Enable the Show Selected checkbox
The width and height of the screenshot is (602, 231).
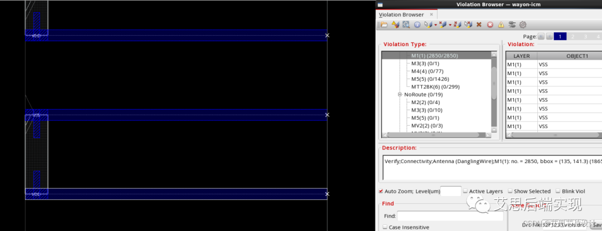pyautogui.click(x=511, y=191)
